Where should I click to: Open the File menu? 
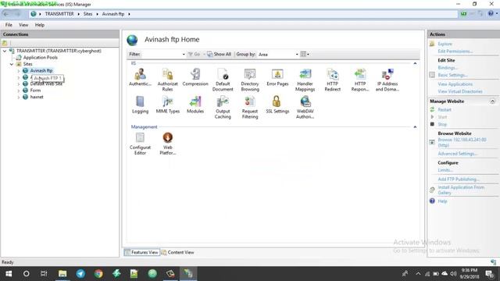click(x=9, y=25)
